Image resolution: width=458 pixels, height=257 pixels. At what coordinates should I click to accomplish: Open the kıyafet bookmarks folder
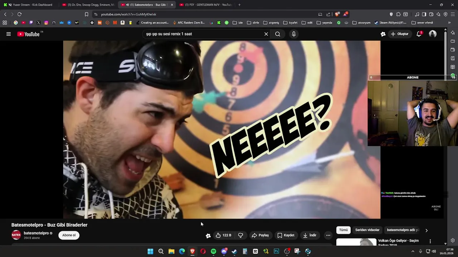pos(290,22)
